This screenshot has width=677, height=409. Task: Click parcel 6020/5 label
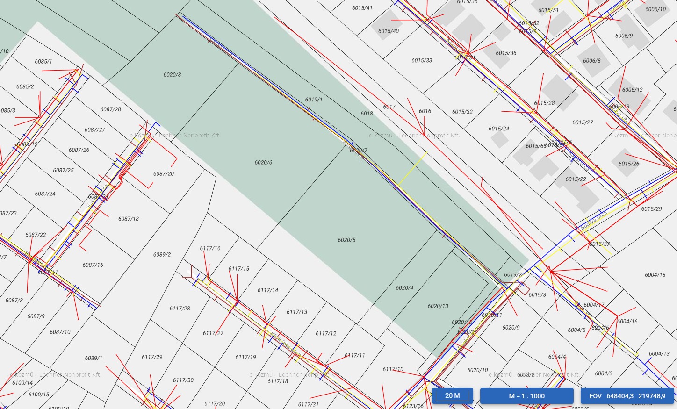coord(346,240)
